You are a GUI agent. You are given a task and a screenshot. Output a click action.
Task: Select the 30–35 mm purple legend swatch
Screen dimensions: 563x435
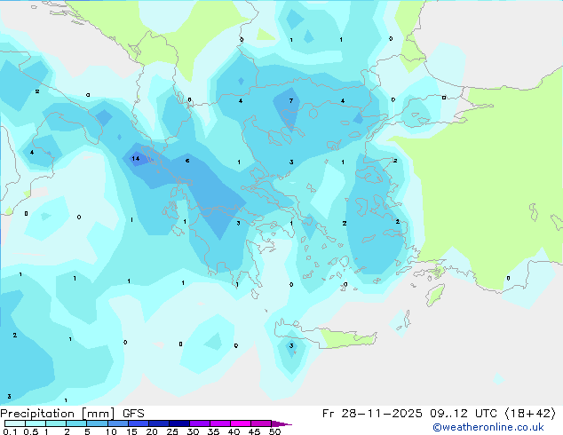200,423
